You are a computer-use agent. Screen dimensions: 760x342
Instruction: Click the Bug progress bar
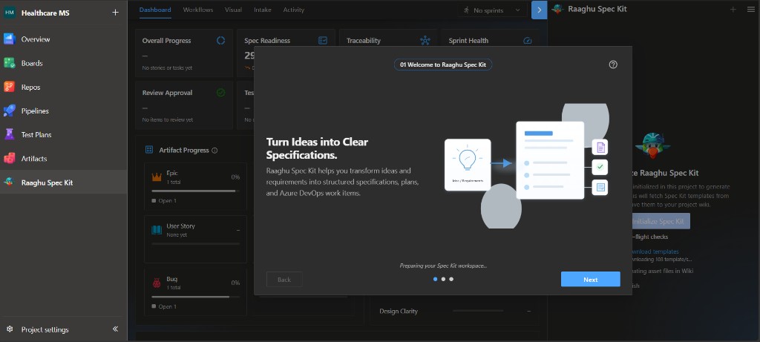[x=195, y=297]
